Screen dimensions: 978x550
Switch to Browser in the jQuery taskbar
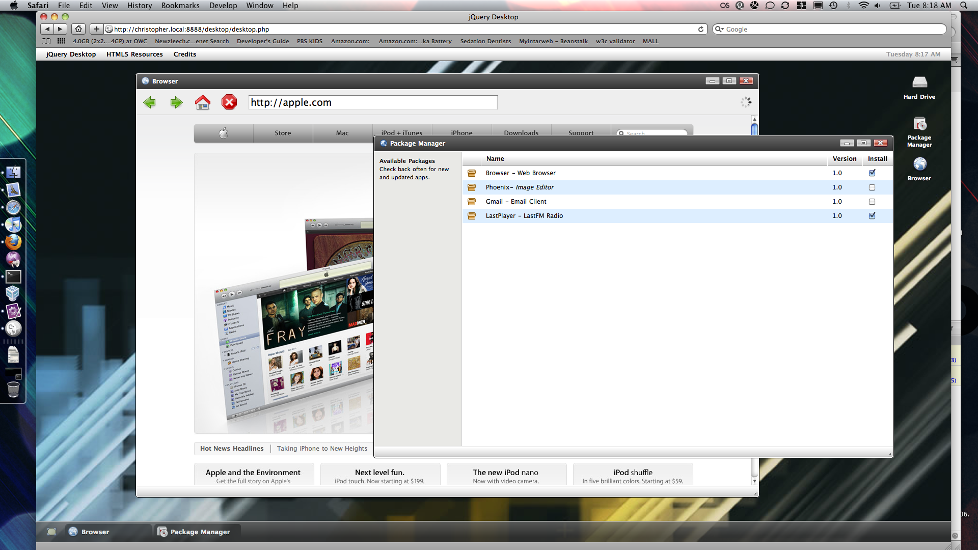(108, 532)
